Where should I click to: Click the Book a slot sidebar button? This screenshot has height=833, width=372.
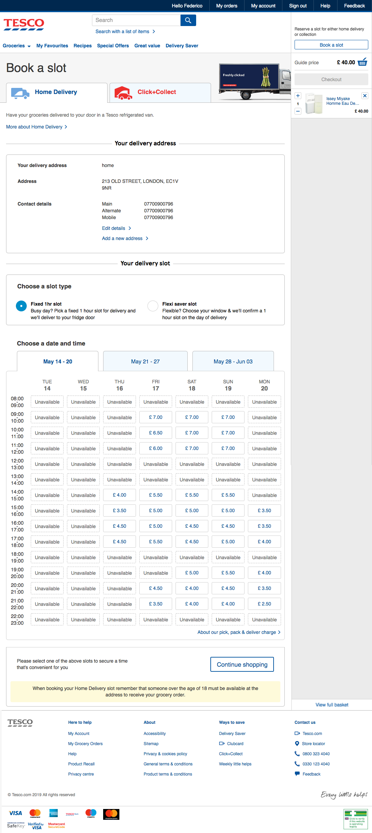331,45
